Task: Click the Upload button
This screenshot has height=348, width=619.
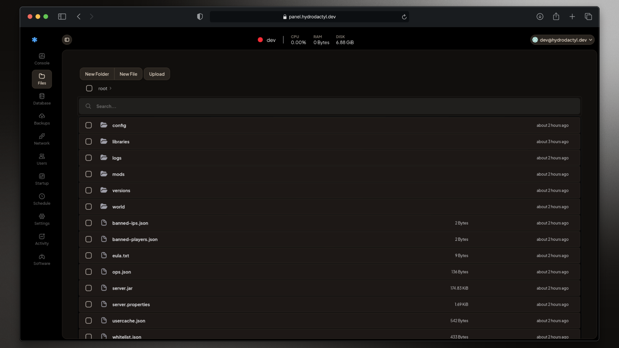Action: 157,74
